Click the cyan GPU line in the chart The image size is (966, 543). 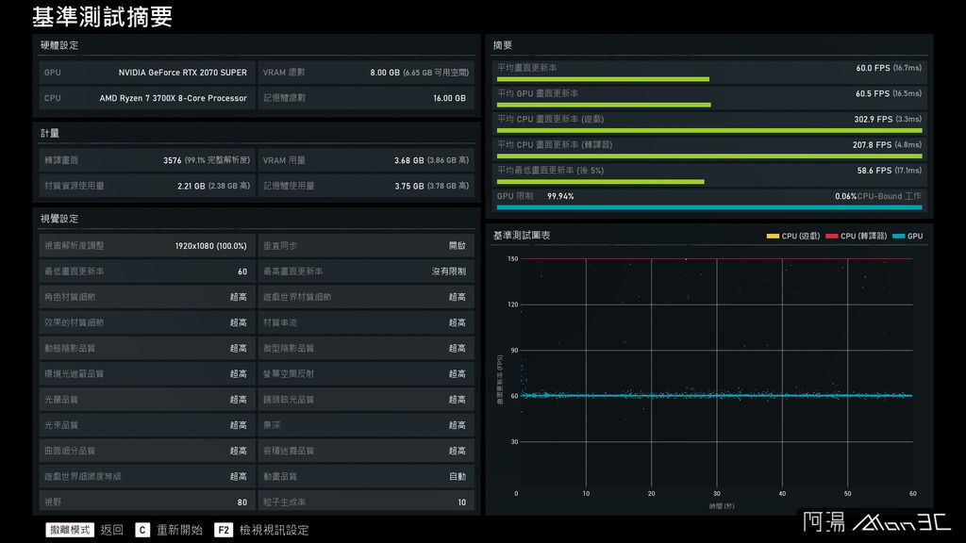(715, 395)
